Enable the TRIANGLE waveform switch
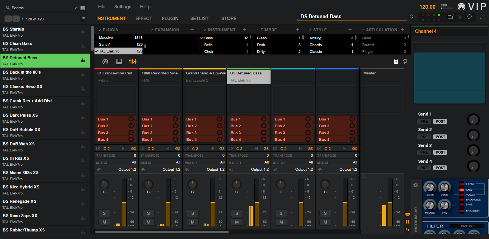The height and width of the screenshot is (239, 489). click(461, 199)
